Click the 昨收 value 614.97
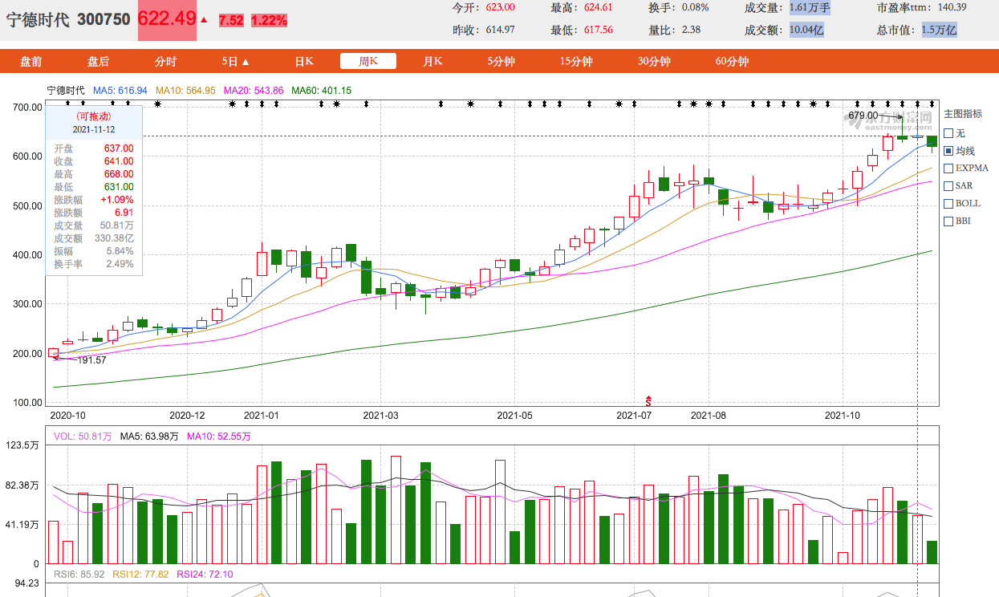Screen dimensions: 999x597 500,30
